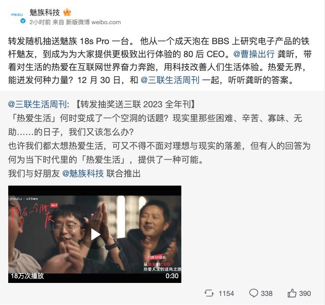This screenshot has height=305, width=325.
Task: Click the like count 390
Action: point(305,293)
